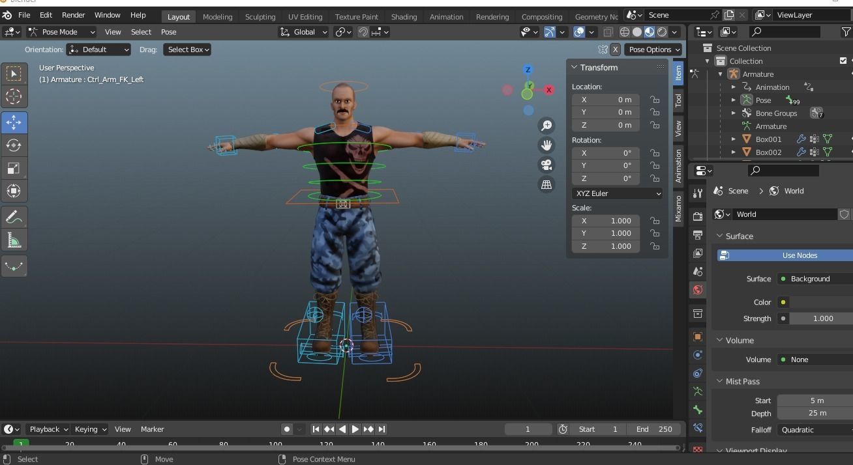Open the Render menu
The height and width of the screenshot is (465, 853).
pyautogui.click(x=73, y=14)
